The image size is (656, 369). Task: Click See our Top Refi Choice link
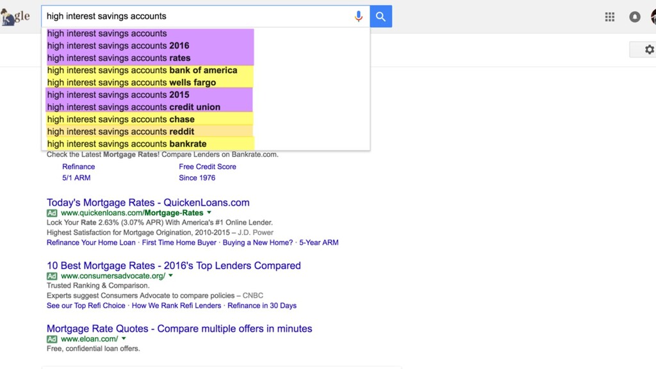click(86, 306)
